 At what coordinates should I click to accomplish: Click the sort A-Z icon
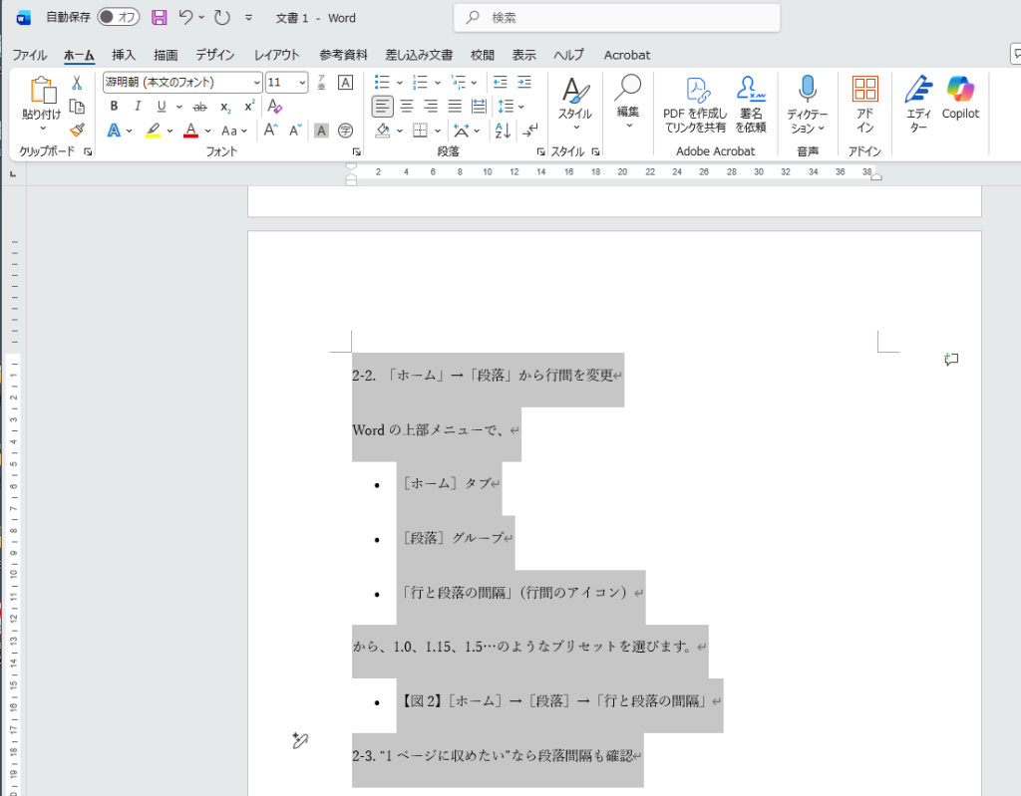pos(503,131)
